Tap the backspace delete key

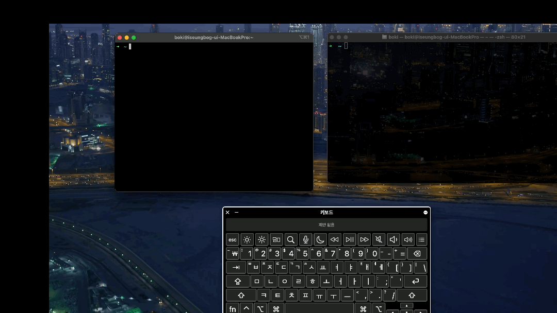[x=417, y=253]
